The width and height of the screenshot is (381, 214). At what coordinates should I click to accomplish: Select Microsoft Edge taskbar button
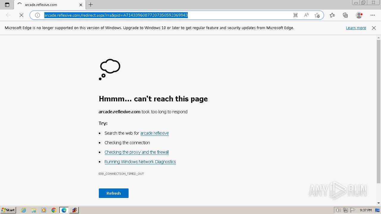[x=64, y=210]
